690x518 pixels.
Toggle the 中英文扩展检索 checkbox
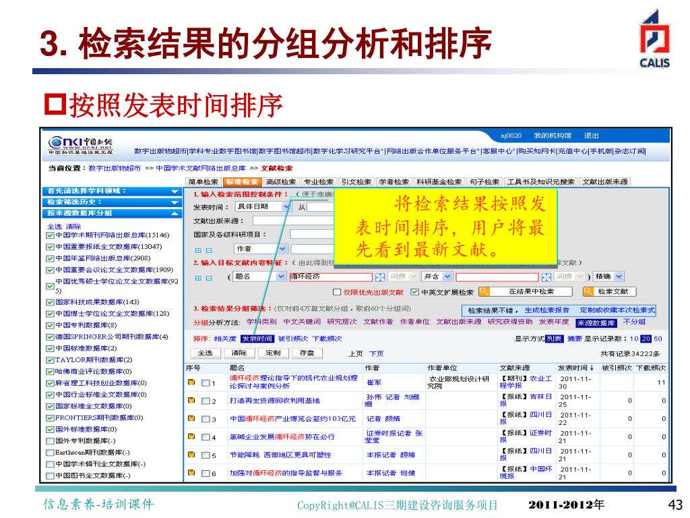coord(414,292)
